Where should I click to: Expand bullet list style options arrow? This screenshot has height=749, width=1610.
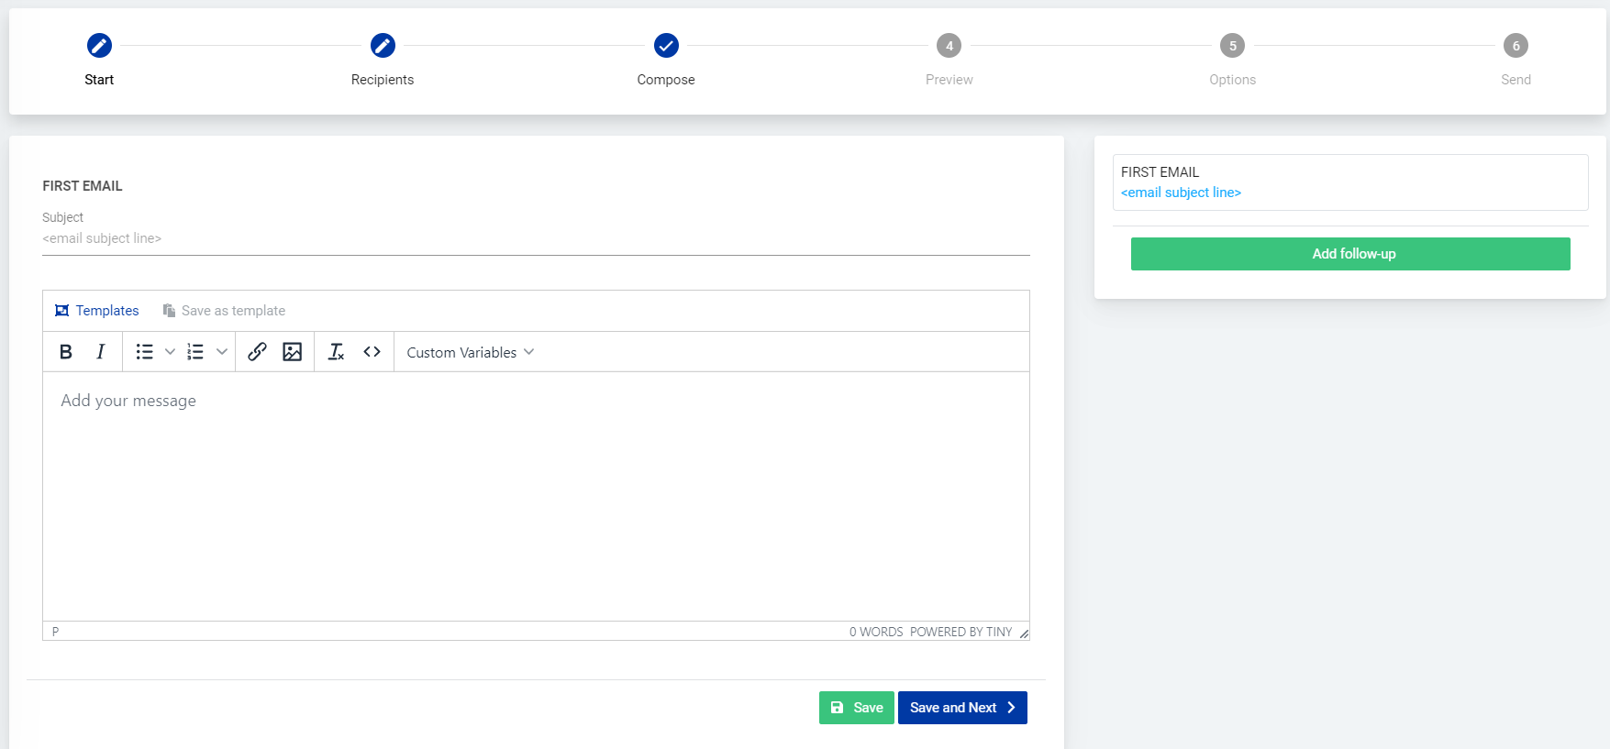pyautogui.click(x=170, y=352)
